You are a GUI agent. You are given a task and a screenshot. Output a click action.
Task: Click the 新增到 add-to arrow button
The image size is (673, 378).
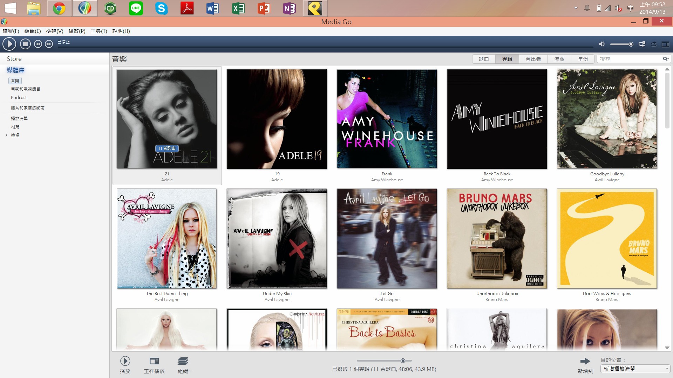(x=585, y=365)
